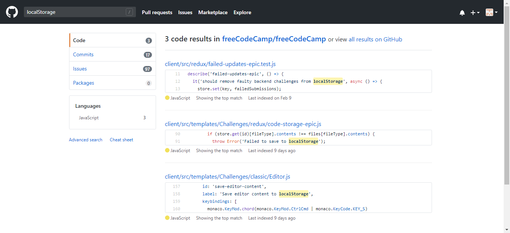Click the JavaScript indicator below code-storage-epic result
Screen dimensions: 510x233
click(167, 150)
